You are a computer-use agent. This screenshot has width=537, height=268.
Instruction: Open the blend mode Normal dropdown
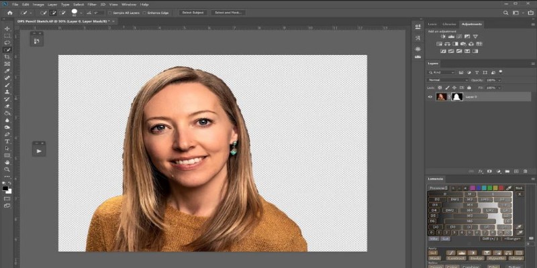pyautogui.click(x=448, y=80)
